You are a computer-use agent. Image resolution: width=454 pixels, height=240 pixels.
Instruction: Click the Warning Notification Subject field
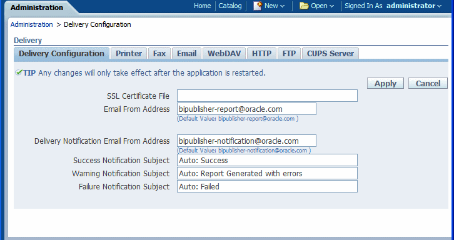tap(267, 173)
